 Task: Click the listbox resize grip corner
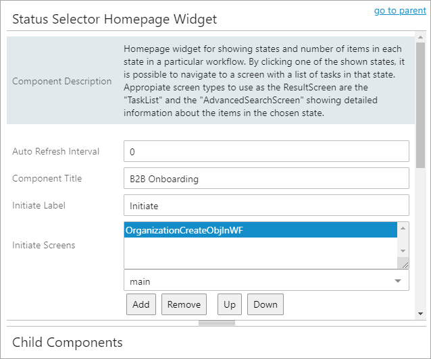coord(405,265)
